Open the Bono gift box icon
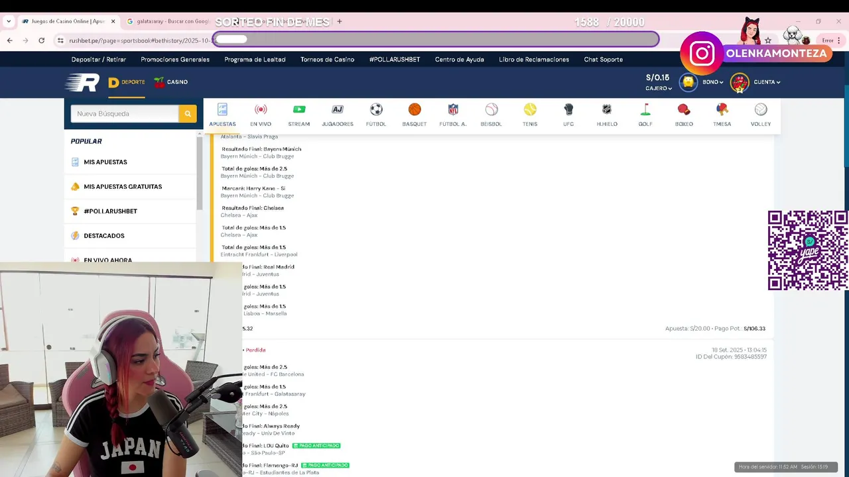The height and width of the screenshot is (477, 849). pyautogui.click(x=688, y=82)
